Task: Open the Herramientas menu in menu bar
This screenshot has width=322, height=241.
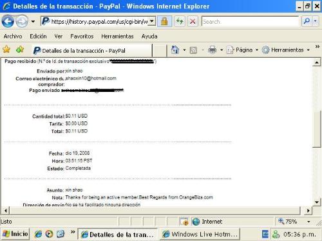Action: coord(117,36)
